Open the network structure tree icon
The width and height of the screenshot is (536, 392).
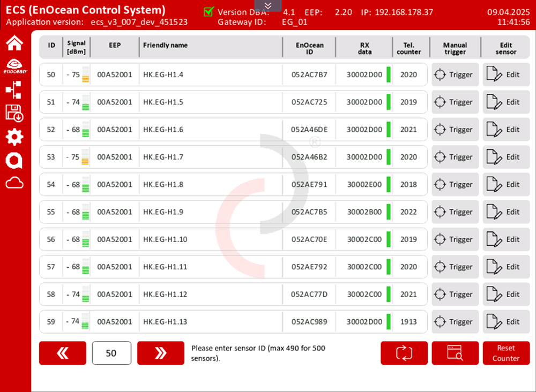point(14,90)
